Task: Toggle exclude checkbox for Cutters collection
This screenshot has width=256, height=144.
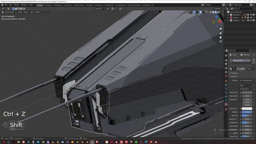Action: tap(248, 18)
